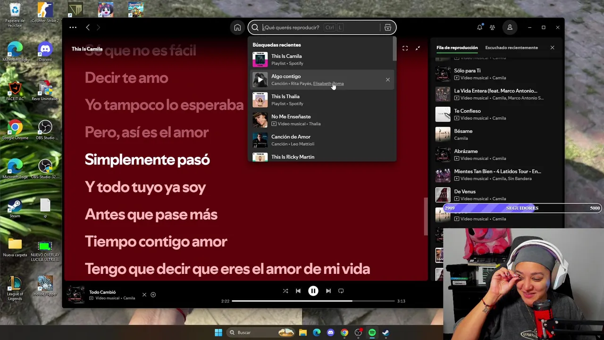This screenshot has height=340, width=604.
Task: Click the search field '¿Qué querés reproducir?'
Action: coord(321,27)
